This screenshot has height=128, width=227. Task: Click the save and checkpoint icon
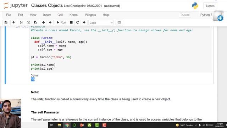tap(6, 22)
